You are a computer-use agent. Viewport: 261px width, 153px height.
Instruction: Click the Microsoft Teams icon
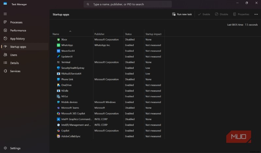(58, 108)
